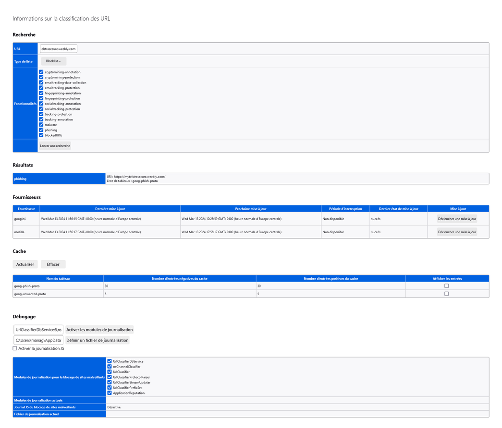Toggle emailtracking-protection checkbox
The height and width of the screenshot is (428, 502).
tap(41, 88)
